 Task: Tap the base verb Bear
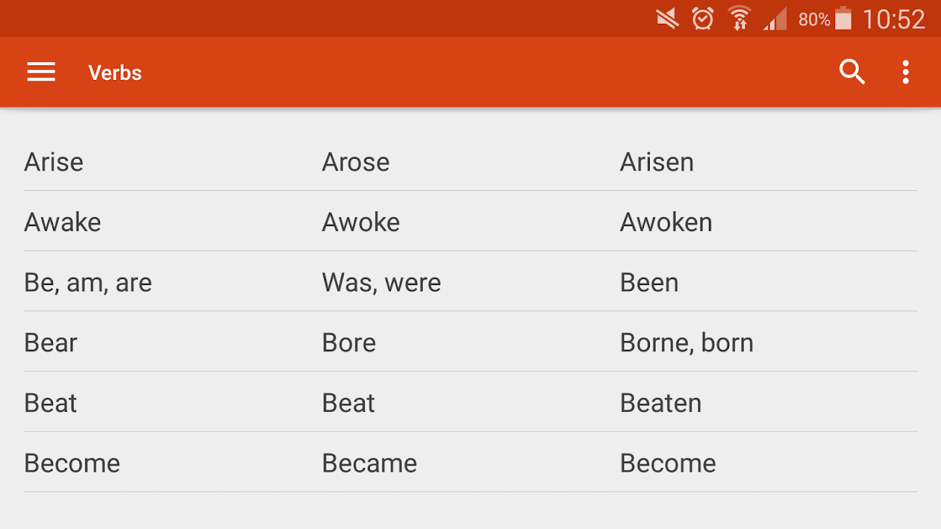(x=50, y=343)
